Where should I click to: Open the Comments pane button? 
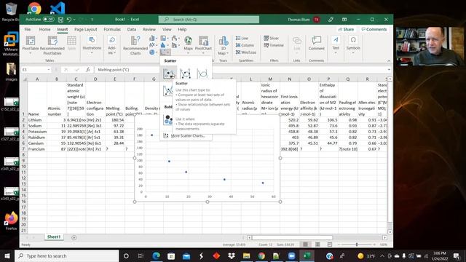coord(374,29)
